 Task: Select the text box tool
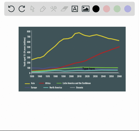tap(75, 9)
